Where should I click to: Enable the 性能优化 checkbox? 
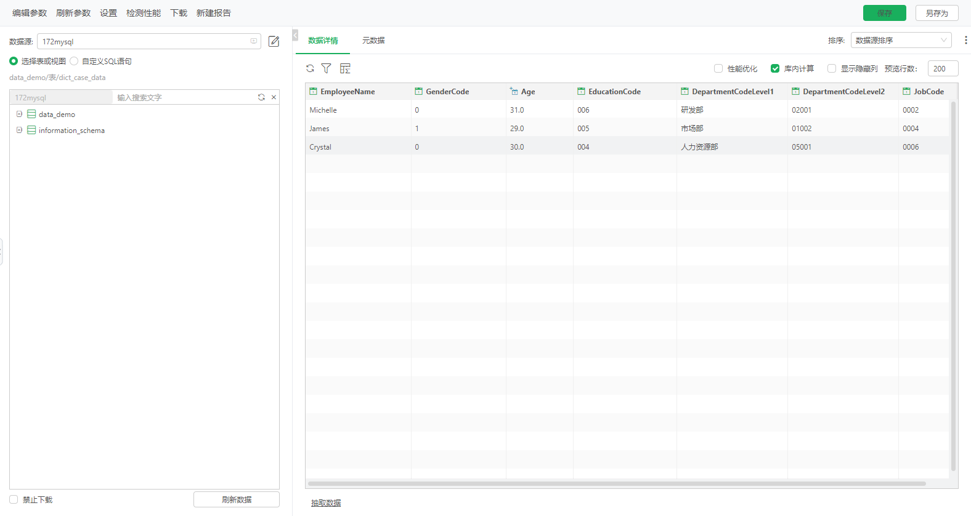[x=718, y=68]
